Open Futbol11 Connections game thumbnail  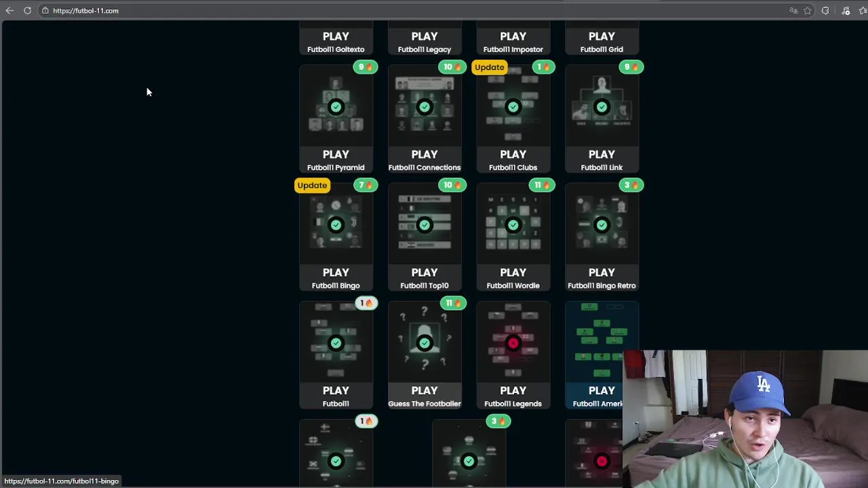pos(425,105)
